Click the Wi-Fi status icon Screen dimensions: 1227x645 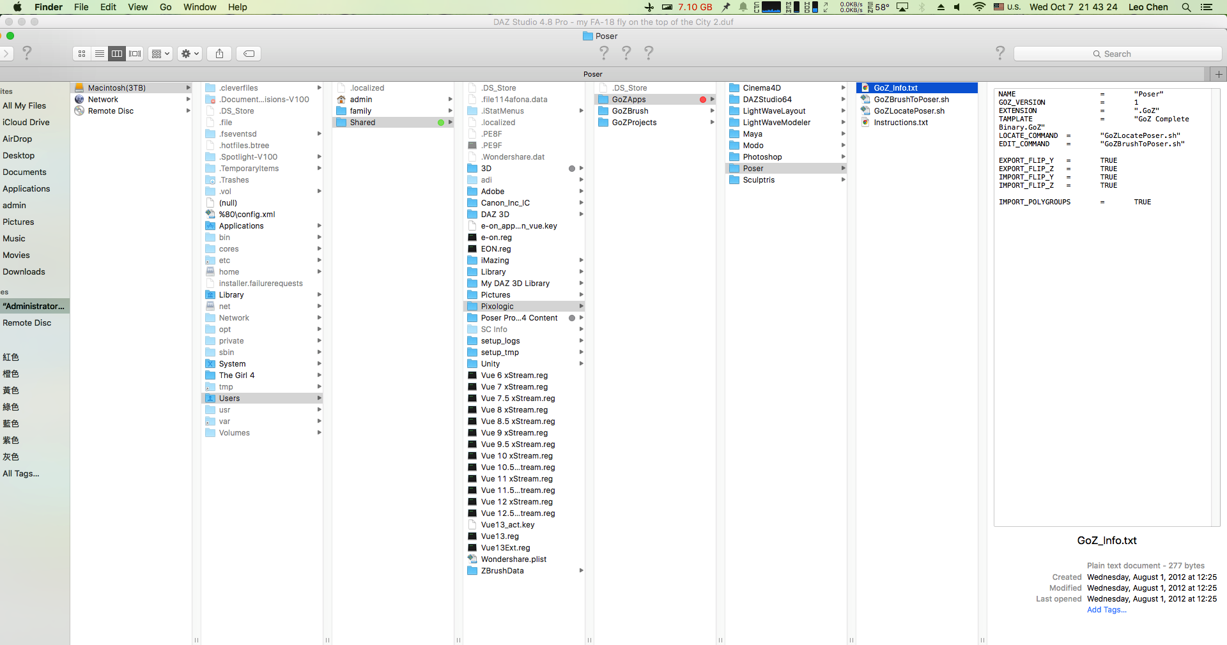(x=979, y=7)
